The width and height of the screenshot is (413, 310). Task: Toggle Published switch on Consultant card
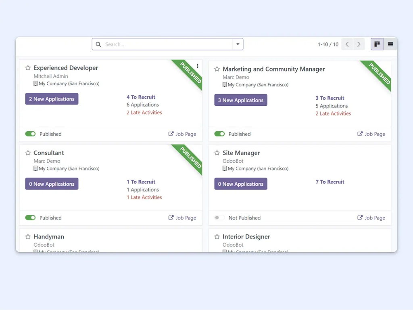[30, 218]
